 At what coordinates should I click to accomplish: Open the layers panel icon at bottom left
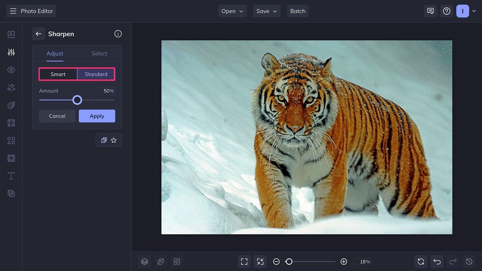(x=144, y=261)
